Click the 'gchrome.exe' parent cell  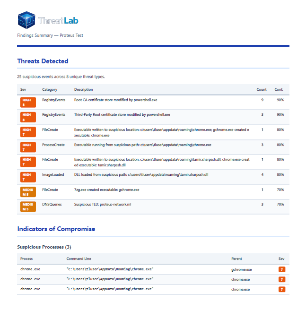pyautogui.click(x=242, y=269)
